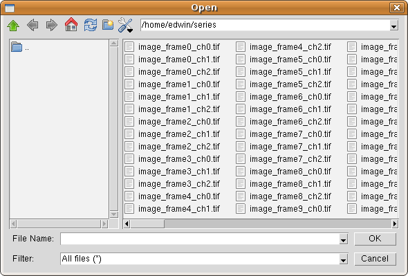
Task: Create a new folder using the folder icon
Action: [x=108, y=25]
